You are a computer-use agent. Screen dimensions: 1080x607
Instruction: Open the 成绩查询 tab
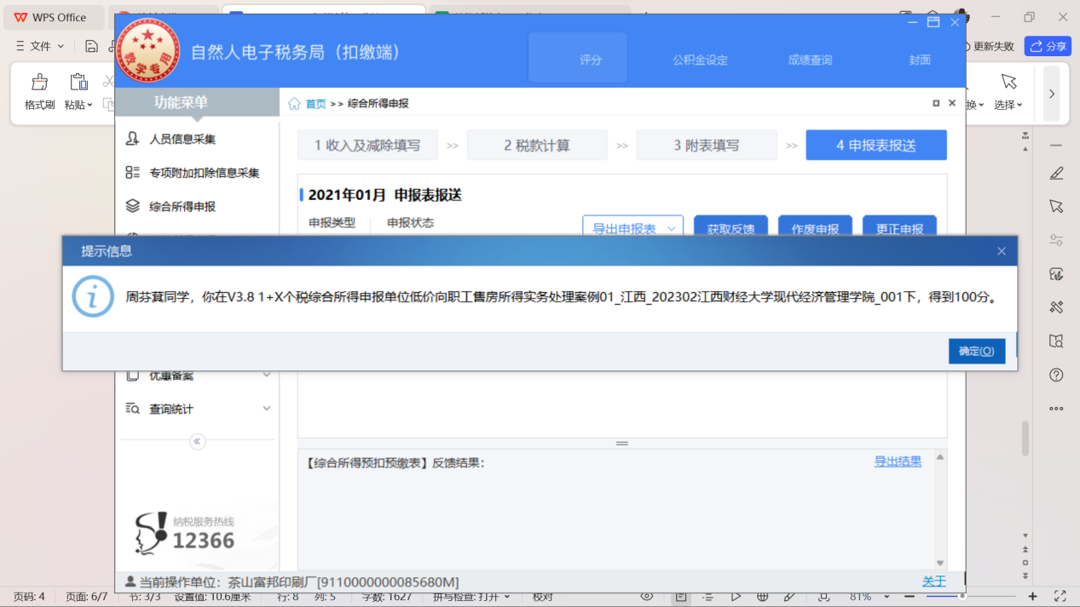pos(809,60)
